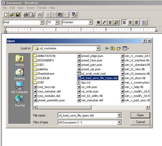This screenshot has height=146, width=162.
Task: Click the History shortcut in places bar
Action: 20,60
